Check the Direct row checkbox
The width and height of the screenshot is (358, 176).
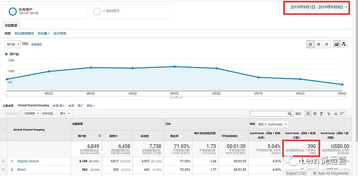click(x=4, y=169)
